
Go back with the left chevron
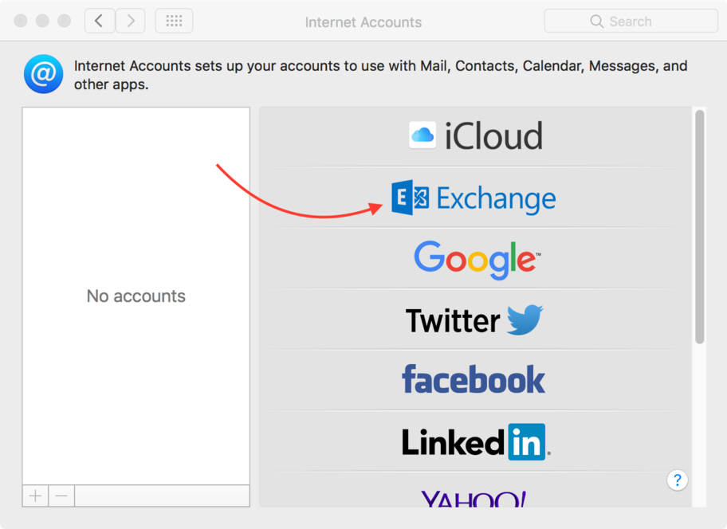pos(99,22)
